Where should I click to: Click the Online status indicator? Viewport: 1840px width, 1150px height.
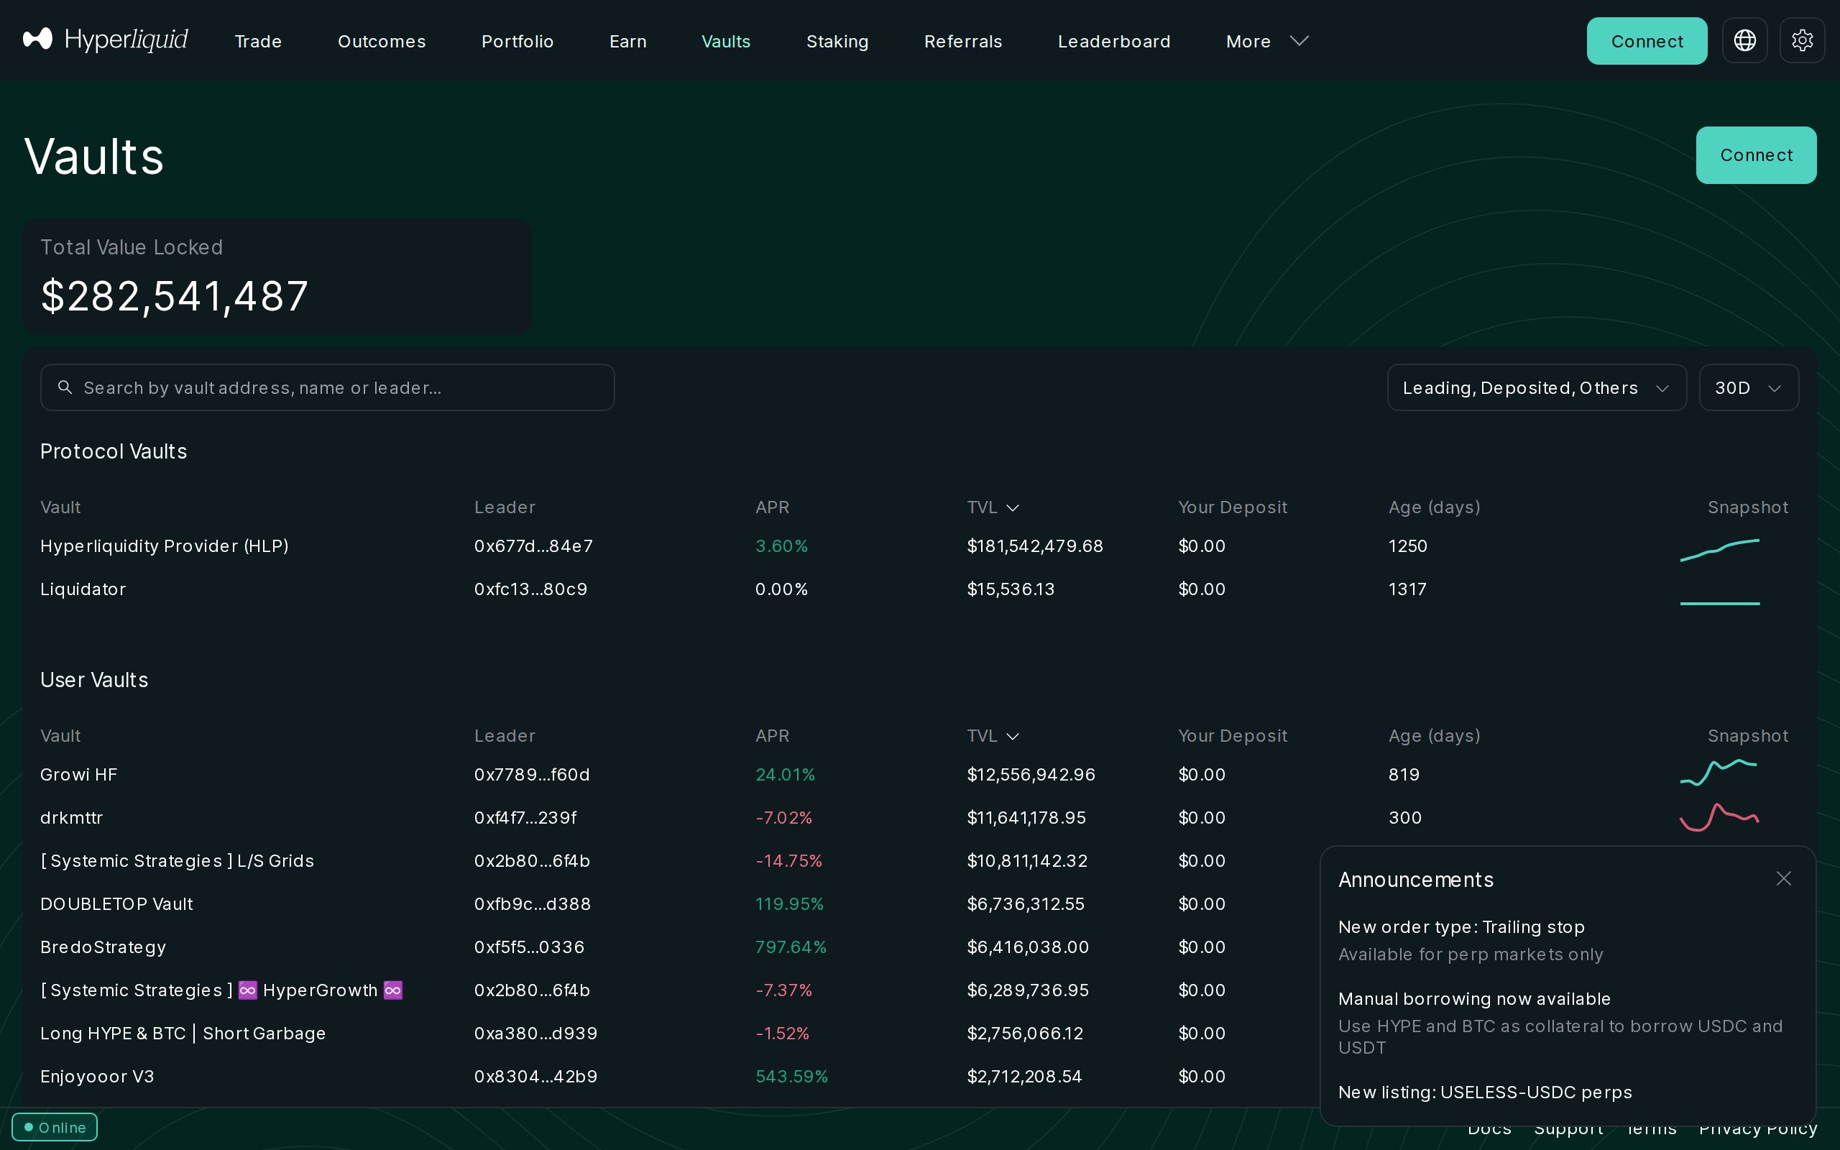[x=55, y=1127]
